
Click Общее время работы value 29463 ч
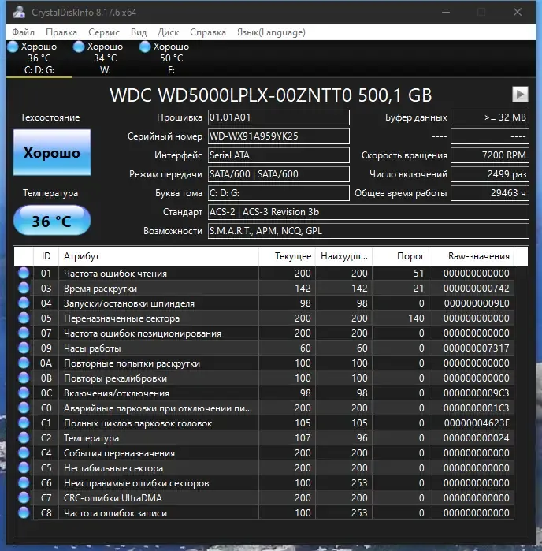pyautogui.click(x=490, y=193)
